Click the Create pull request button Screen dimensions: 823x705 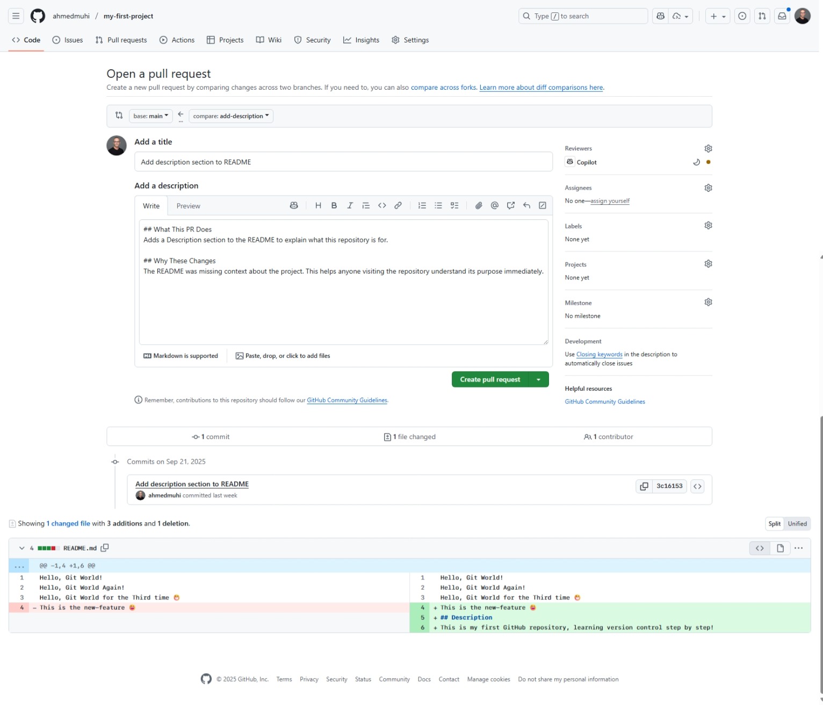pos(490,380)
